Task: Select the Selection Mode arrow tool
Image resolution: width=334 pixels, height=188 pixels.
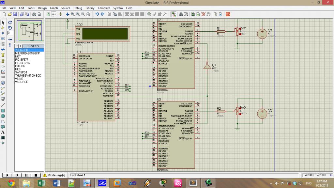Action: (x=3, y=23)
